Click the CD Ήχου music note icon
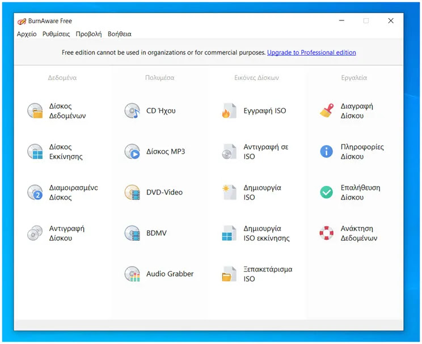 pos(132,111)
